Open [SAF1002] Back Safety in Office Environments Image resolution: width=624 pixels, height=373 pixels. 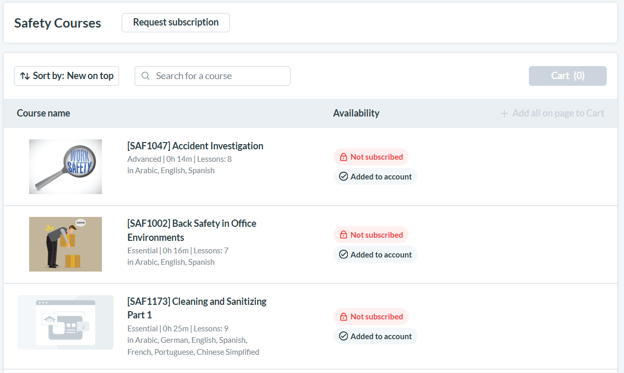[x=192, y=230]
